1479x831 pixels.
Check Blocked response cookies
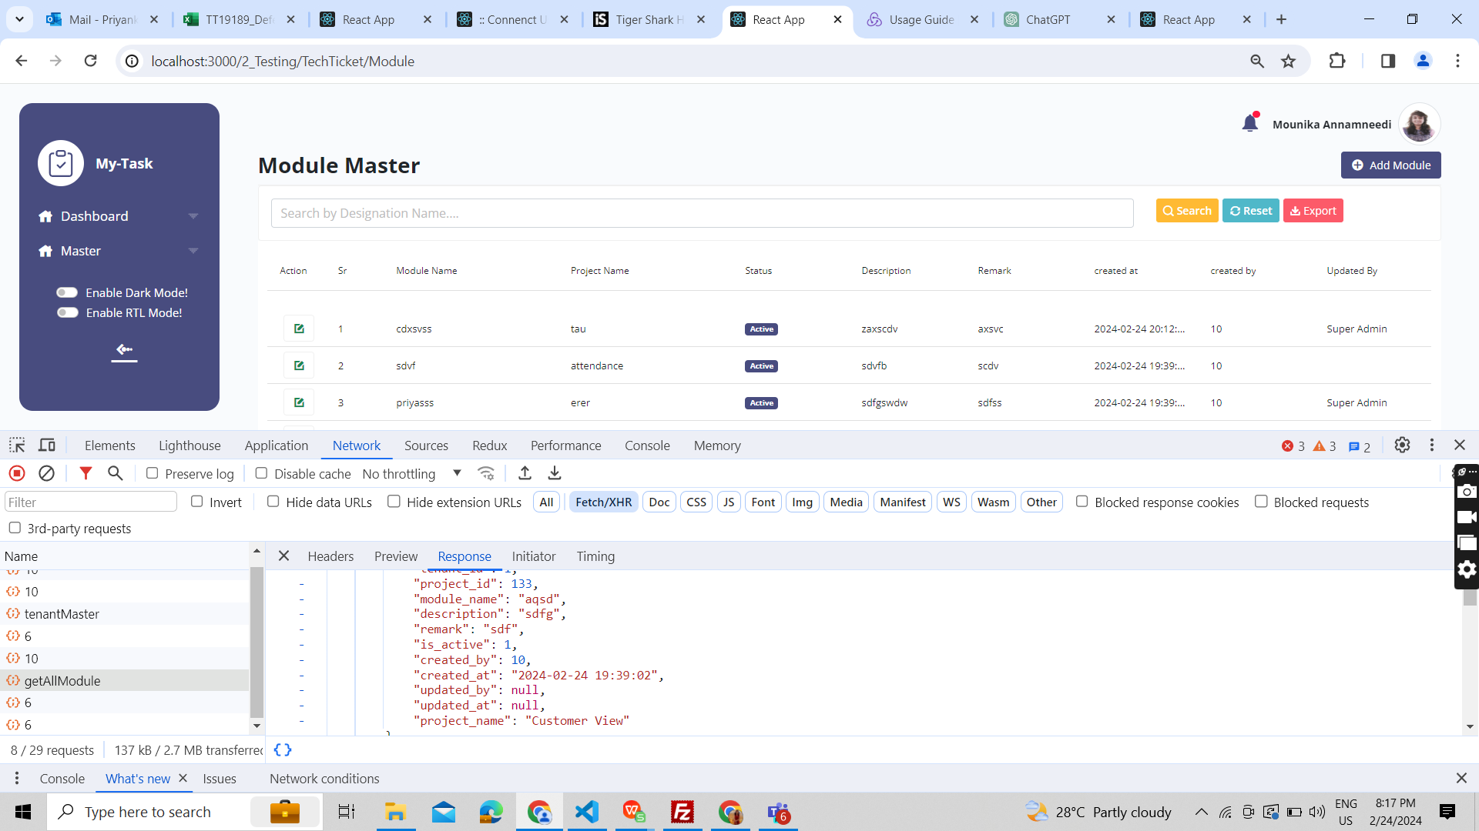(x=1082, y=502)
